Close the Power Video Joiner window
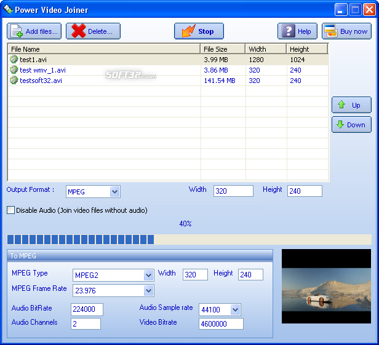This screenshot has width=379, height=345. tap(369, 10)
